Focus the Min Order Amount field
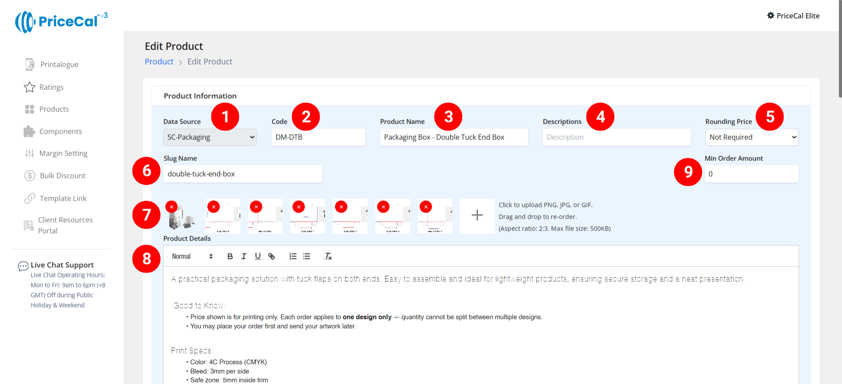Viewport: 842px width, 384px height. (751, 174)
